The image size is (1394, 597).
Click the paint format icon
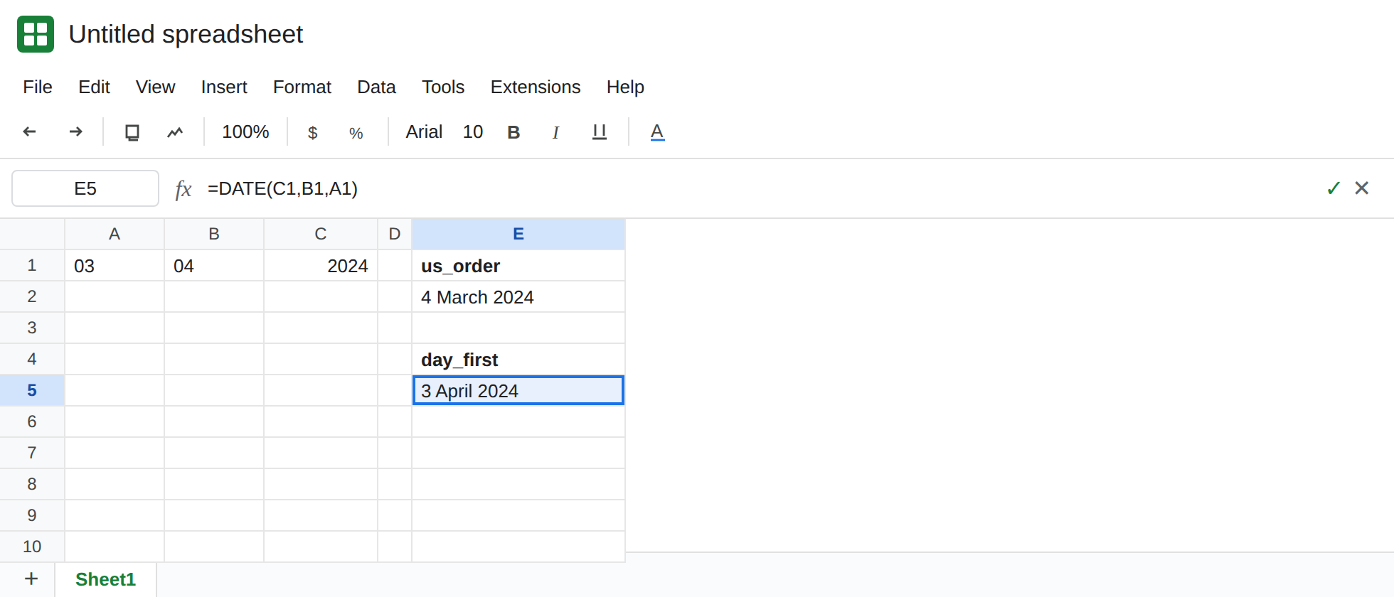pyautogui.click(x=175, y=132)
